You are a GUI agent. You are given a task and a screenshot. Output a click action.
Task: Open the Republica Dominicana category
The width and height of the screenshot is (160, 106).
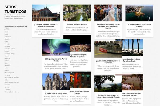[x=12, y=82]
